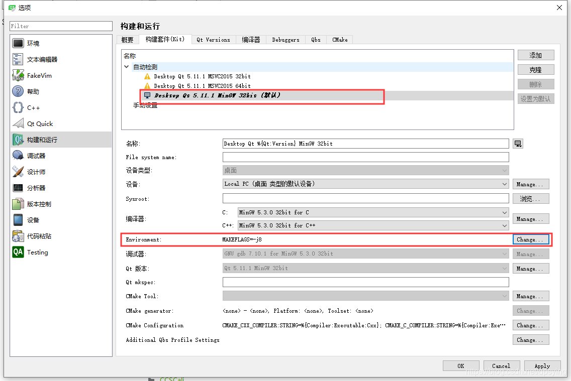Screen dimensions: 571x381
Task: Switch to the Debuggers tab
Action: coord(286,40)
